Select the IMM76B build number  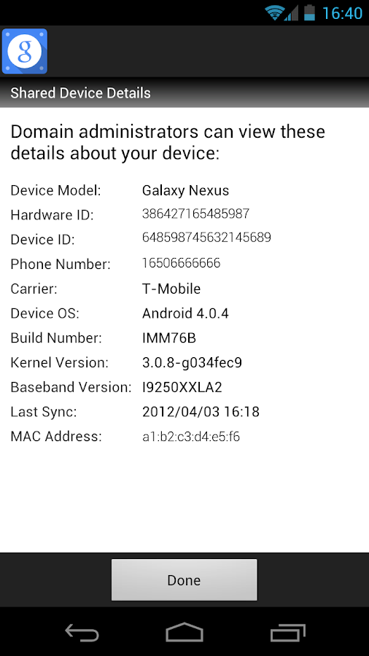coord(169,338)
